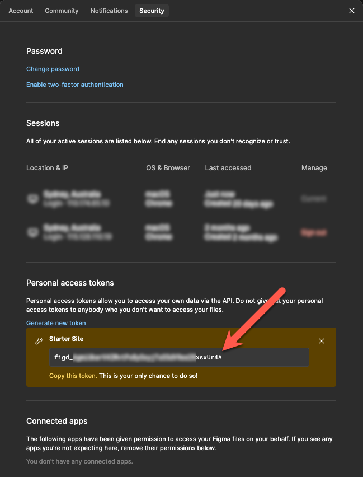Click the OS & Browser column header
363x477 pixels.
tap(168, 167)
